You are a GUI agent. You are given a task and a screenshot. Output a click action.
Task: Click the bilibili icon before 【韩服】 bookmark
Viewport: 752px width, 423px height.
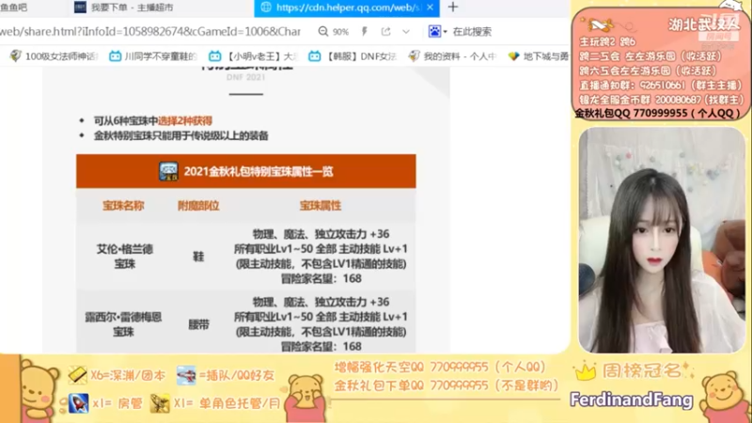[315, 56]
